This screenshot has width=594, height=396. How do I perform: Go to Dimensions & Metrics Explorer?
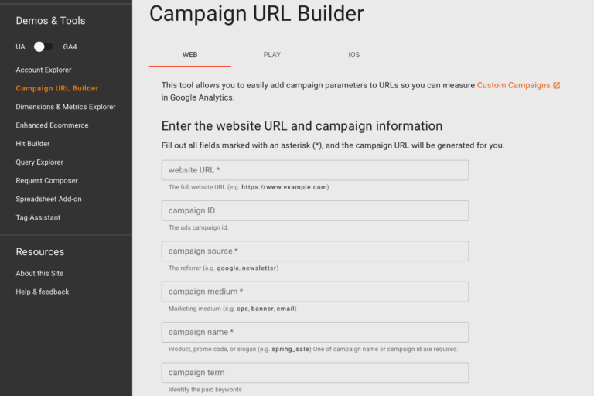point(66,107)
